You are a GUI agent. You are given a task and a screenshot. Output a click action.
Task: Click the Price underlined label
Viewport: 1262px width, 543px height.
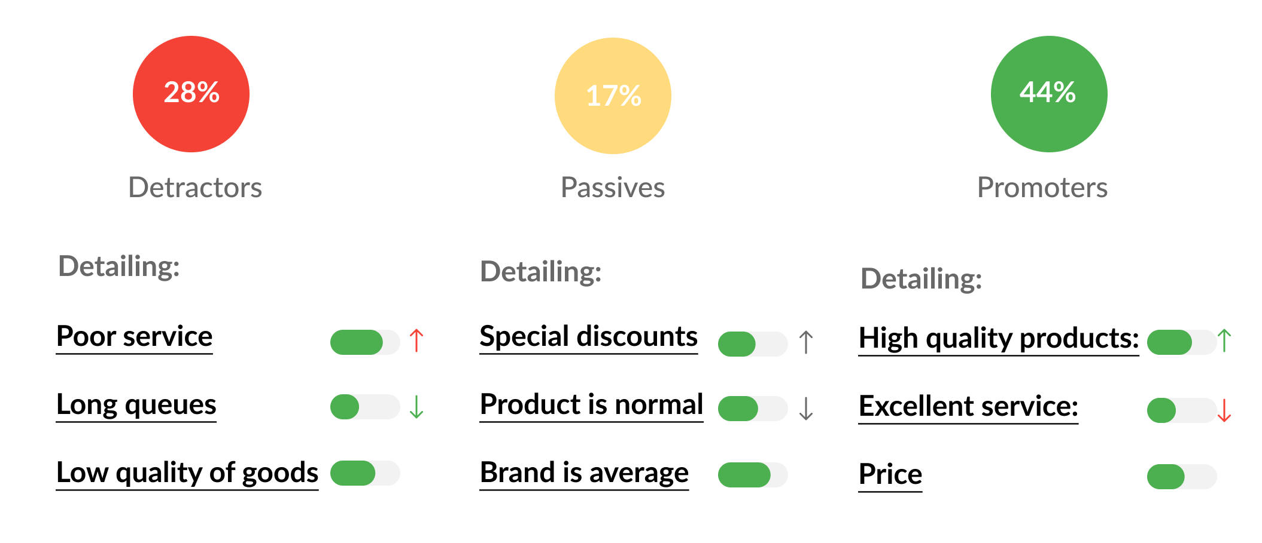point(890,474)
